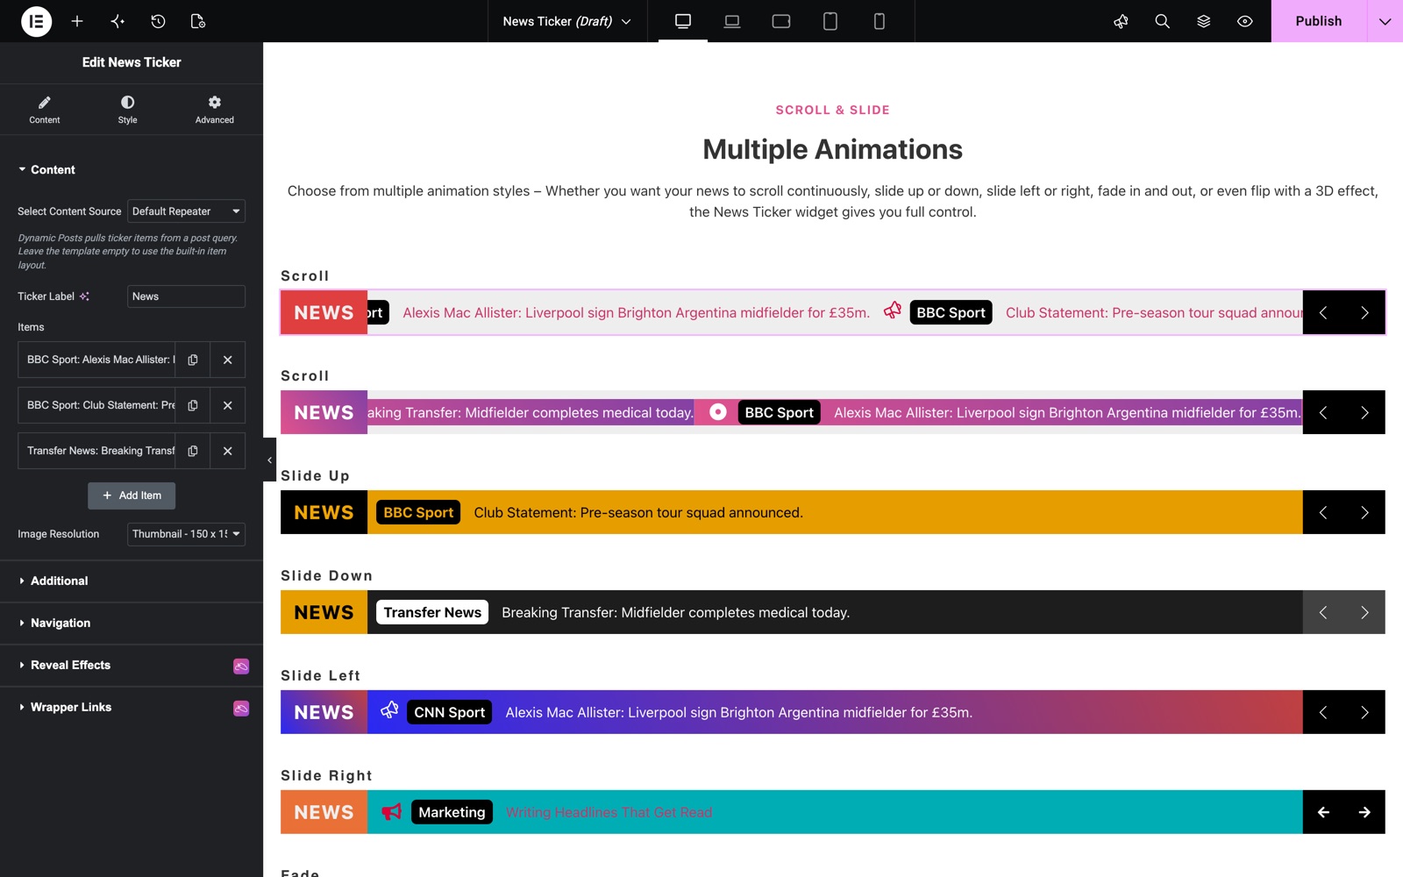Remove the Club Statement item
Image resolution: width=1403 pixels, height=877 pixels.
[x=228, y=405]
